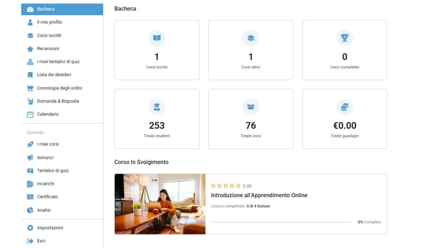431x248 pixels.
Task: Open Introduzione all'Apprendimento Online course title
Action: coord(259,195)
